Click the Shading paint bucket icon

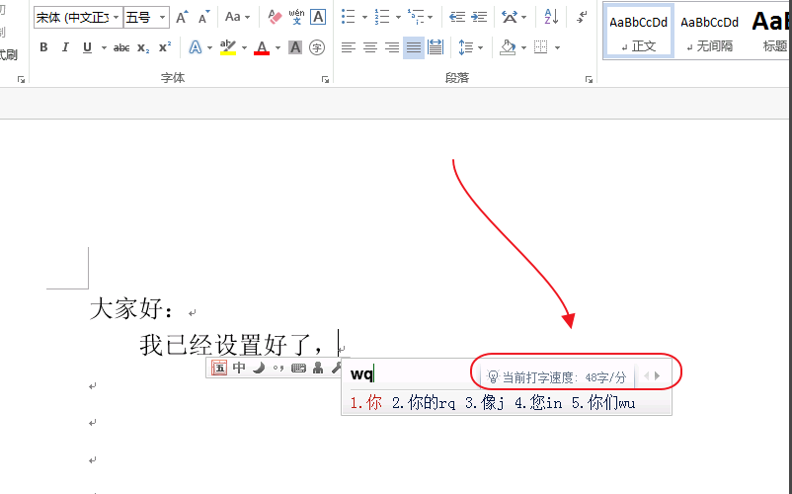(x=508, y=47)
